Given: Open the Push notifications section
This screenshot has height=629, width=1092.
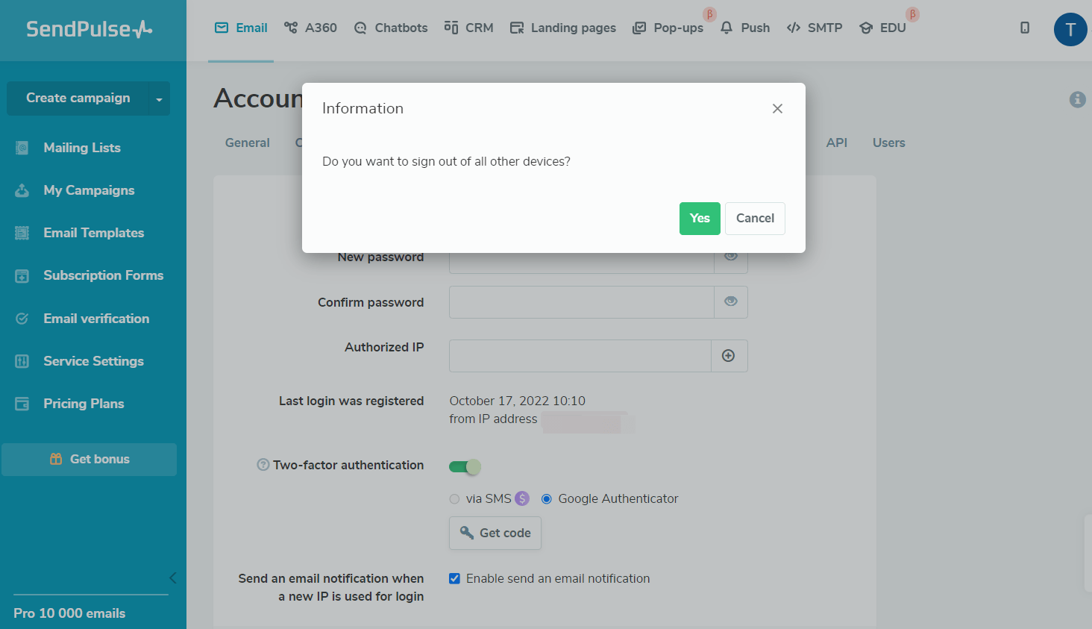Looking at the screenshot, I should pos(745,28).
